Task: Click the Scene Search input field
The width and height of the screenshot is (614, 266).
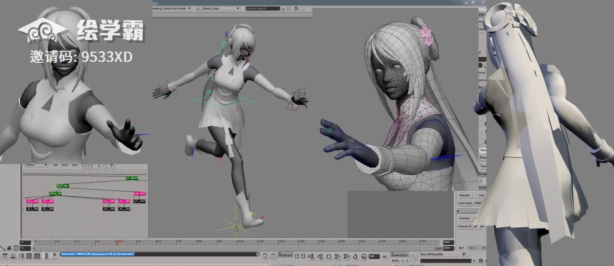Action: [x=262, y=8]
